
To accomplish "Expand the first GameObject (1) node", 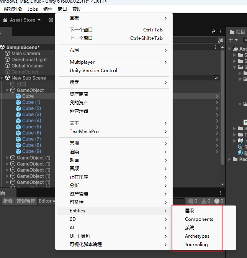I will pyautogui.click(x=7, y=158).
